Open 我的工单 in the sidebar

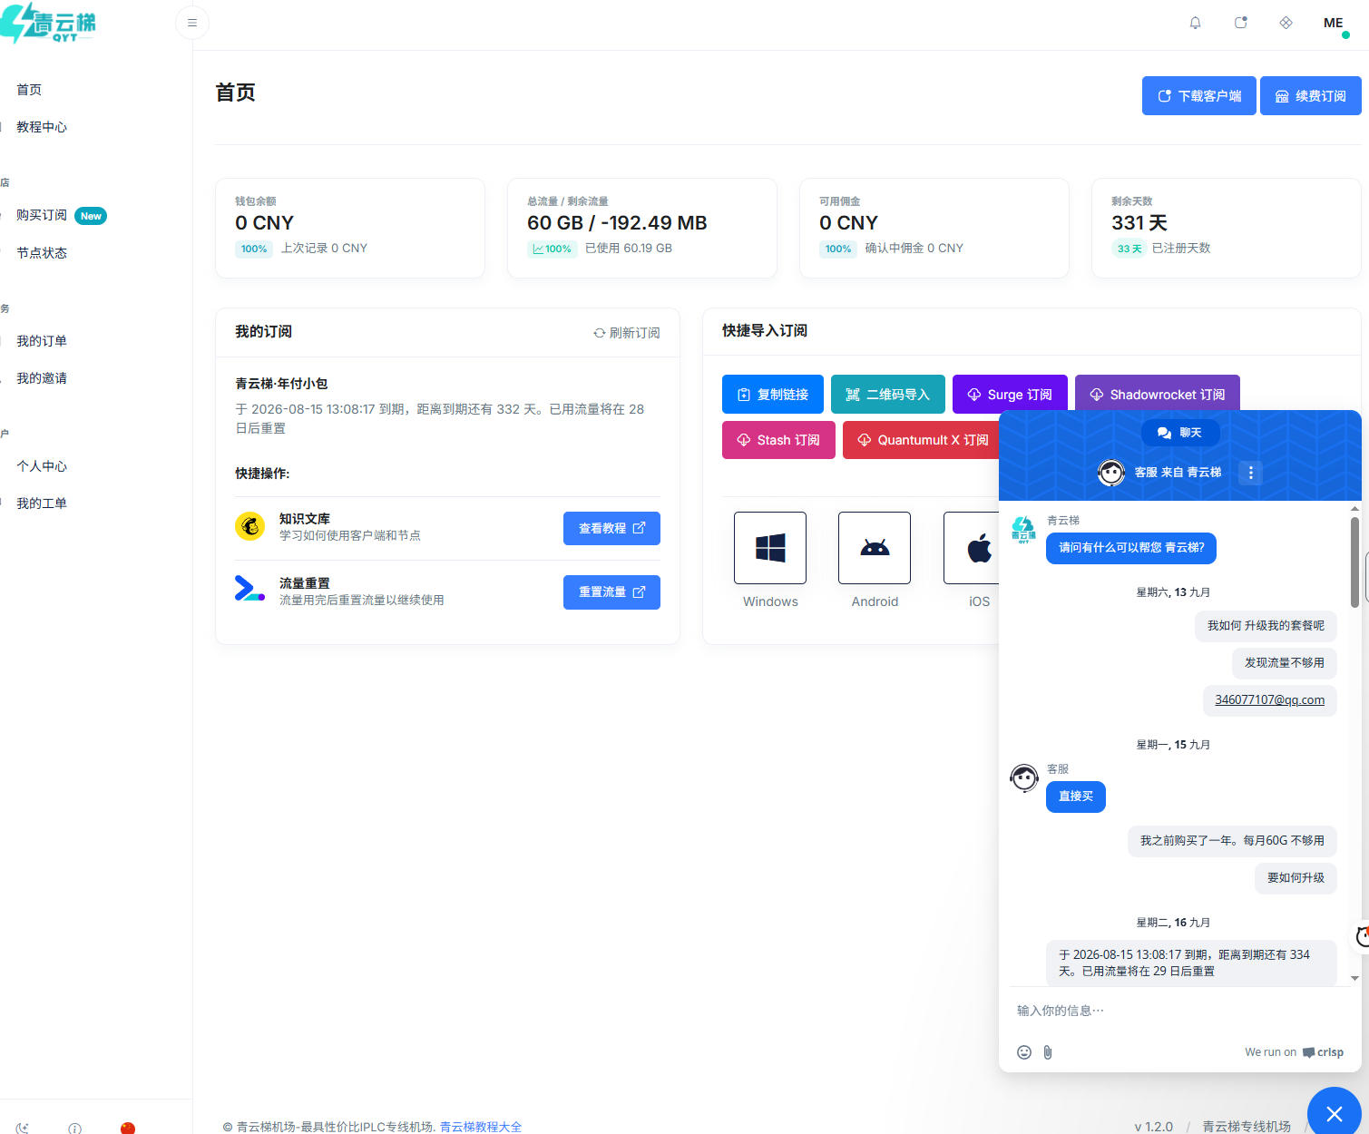[42, 503]
